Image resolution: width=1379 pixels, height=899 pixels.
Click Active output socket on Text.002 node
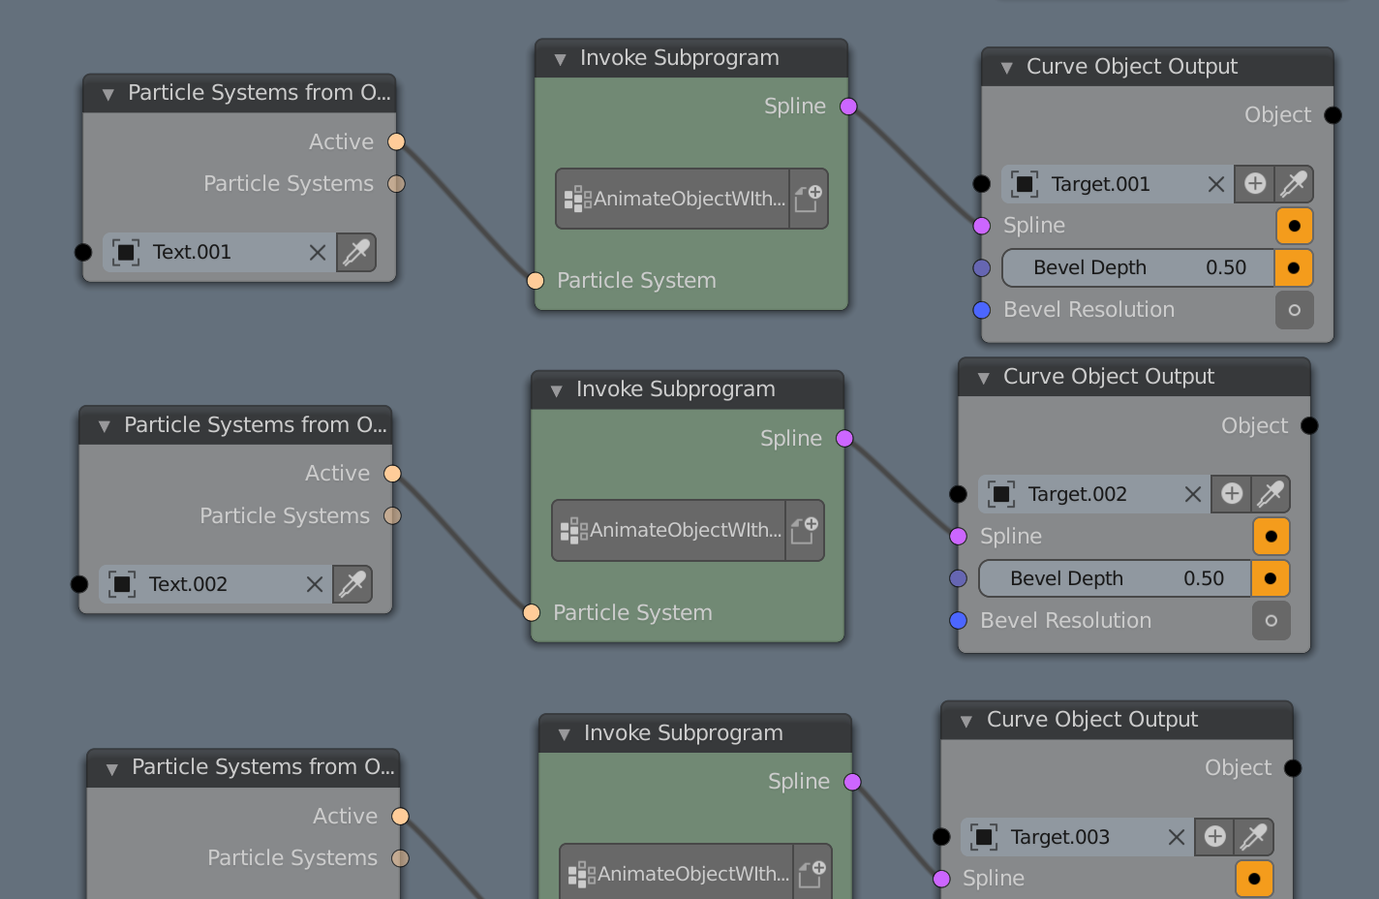[392, 474]
